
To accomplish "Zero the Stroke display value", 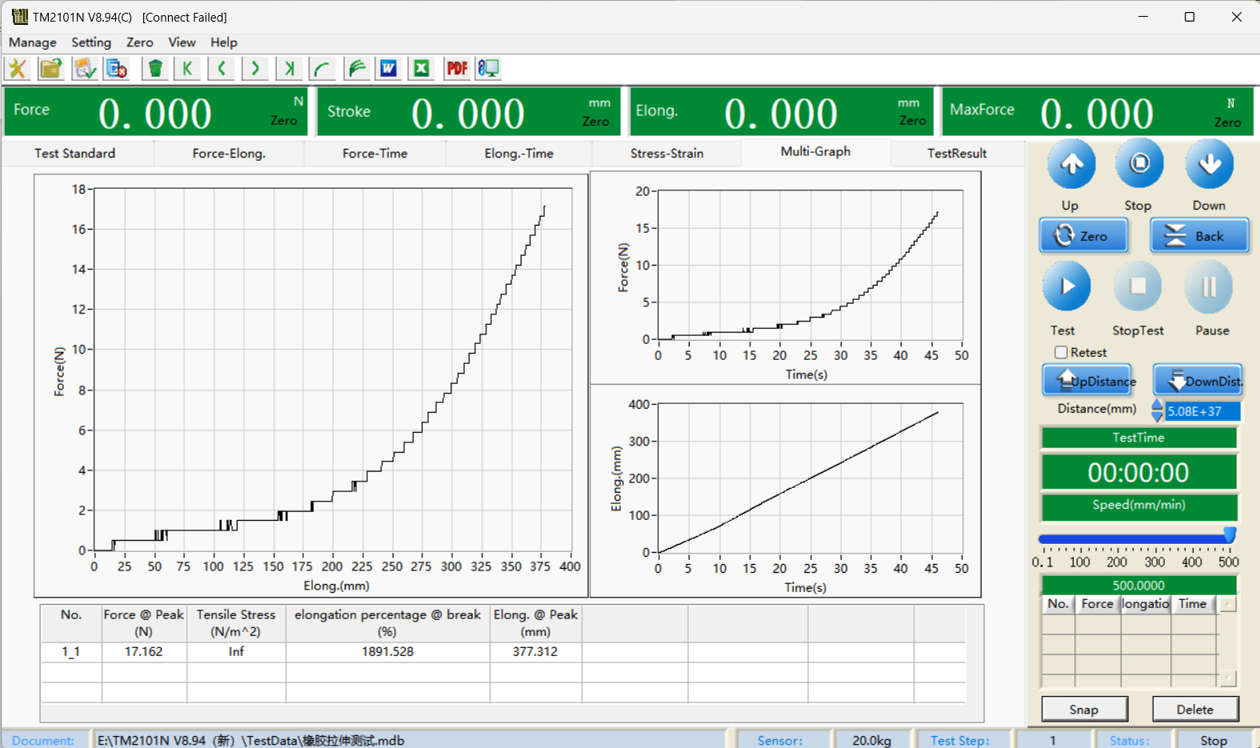I will (x=595, y=122).
